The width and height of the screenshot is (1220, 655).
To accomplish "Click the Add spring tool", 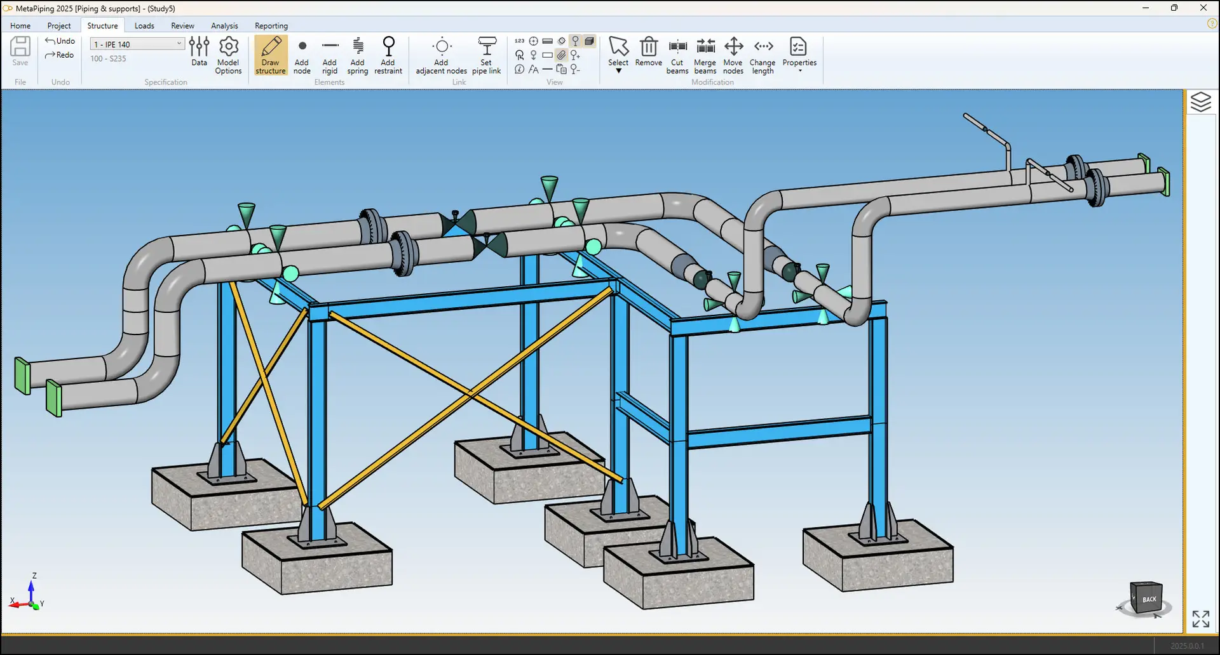I will [358, 55].
